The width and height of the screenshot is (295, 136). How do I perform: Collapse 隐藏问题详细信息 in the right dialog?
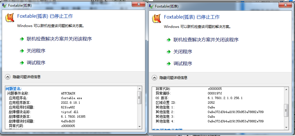(x=169, y=78)
